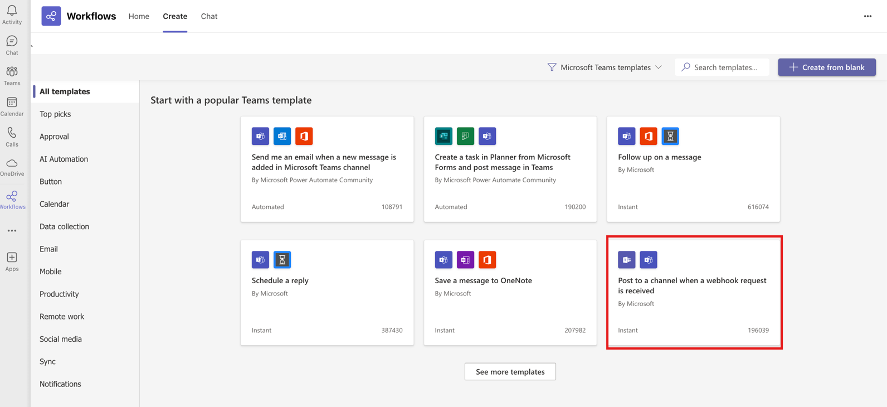
Task: Click the Search templates field
Action: [722, 67]
